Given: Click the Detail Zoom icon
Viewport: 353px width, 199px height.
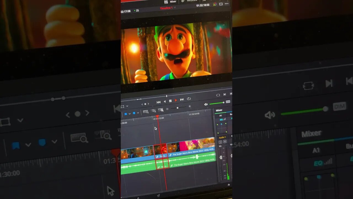Looking at the screenshot, I should point(153,111).
